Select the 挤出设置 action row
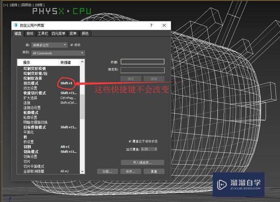 [48, 88]
